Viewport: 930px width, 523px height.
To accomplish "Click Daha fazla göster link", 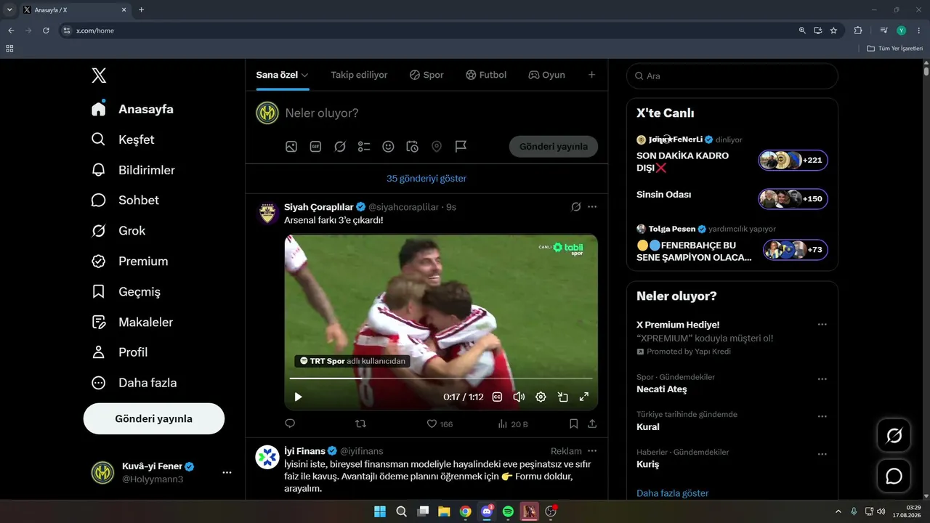I will click(x=673, y=493).
